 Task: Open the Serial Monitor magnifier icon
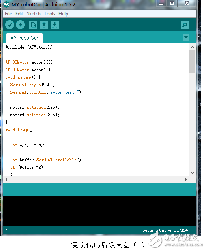[185, 25]
